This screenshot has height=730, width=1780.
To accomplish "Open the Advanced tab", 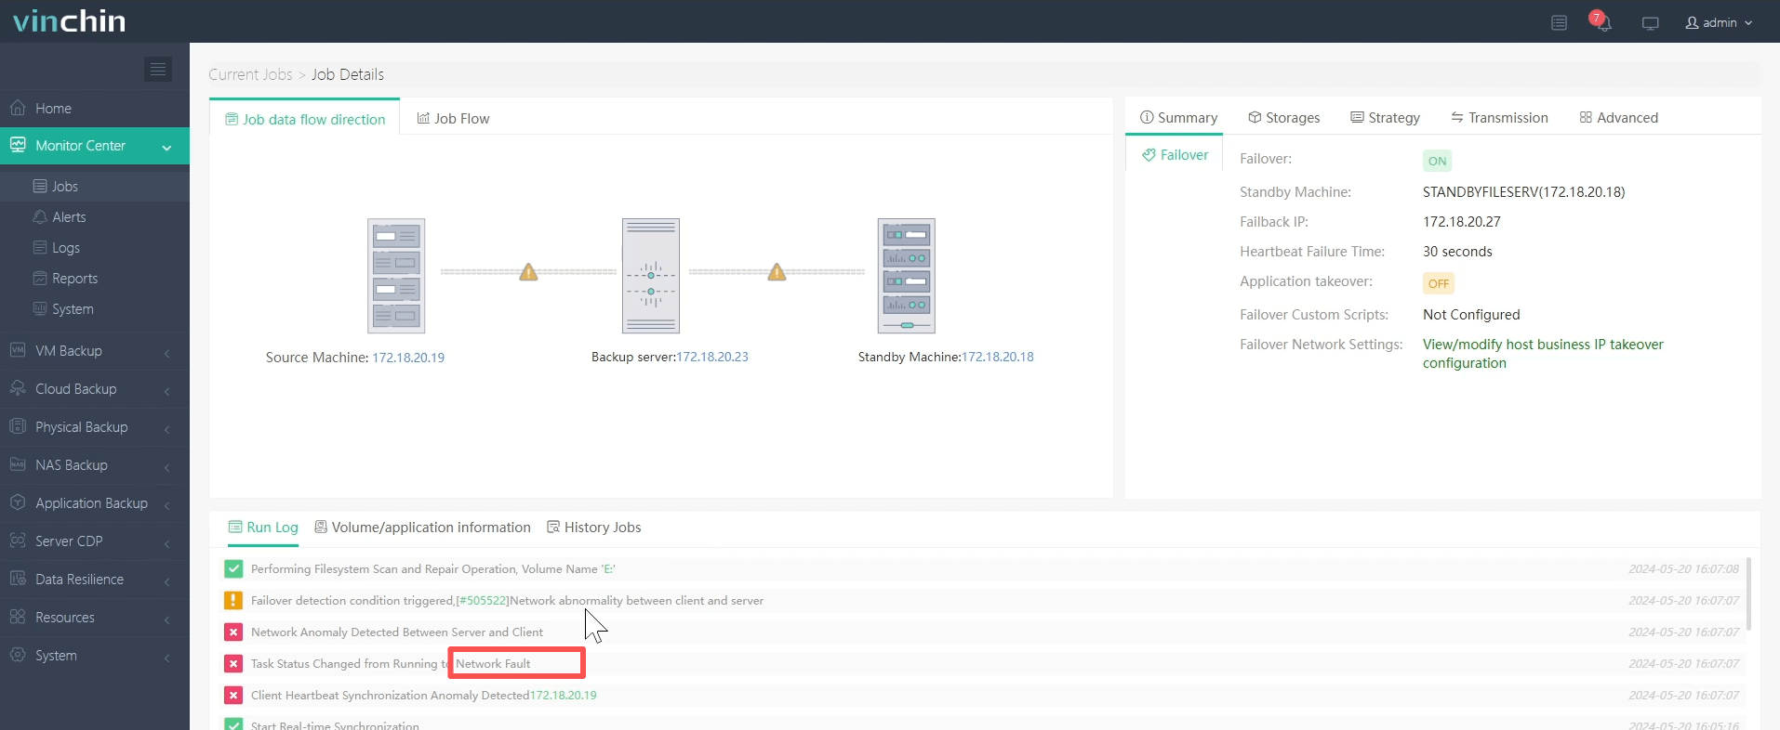I will pyautogui.click(x=1618, y=118).
